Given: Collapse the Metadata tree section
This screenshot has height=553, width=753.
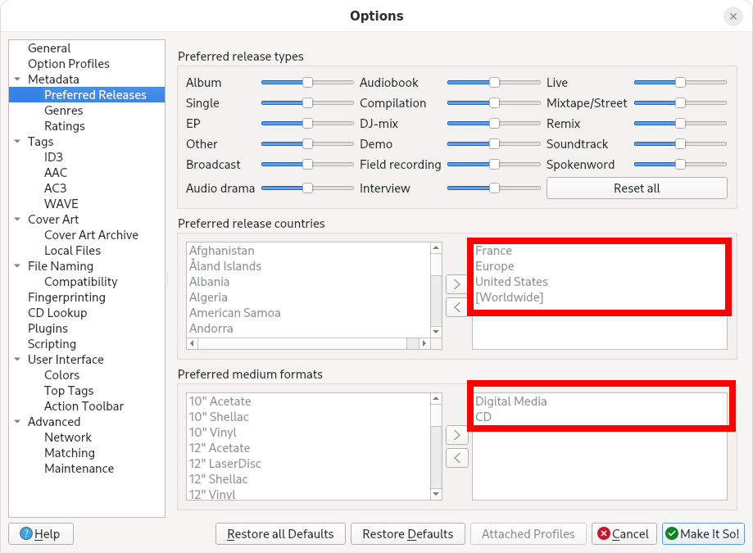Looking at the screenshot, I should (17, 79).
